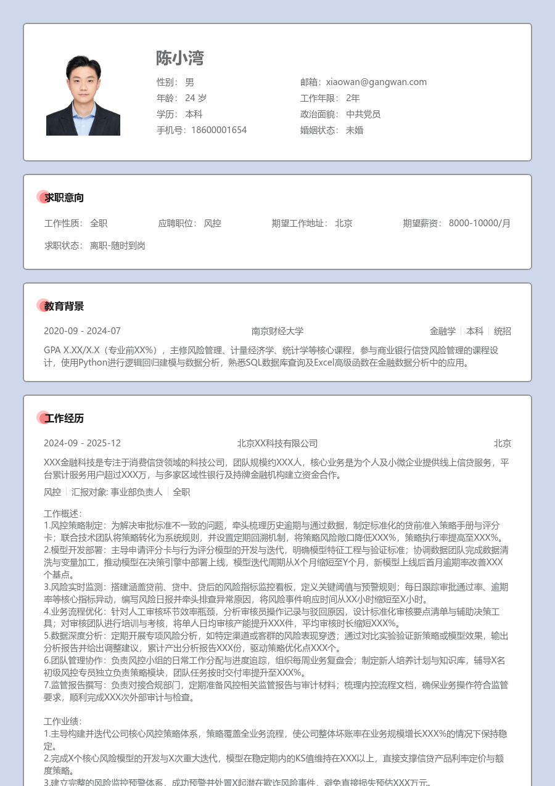Click the job status 离职-随时到岗

tap(118, 245)
